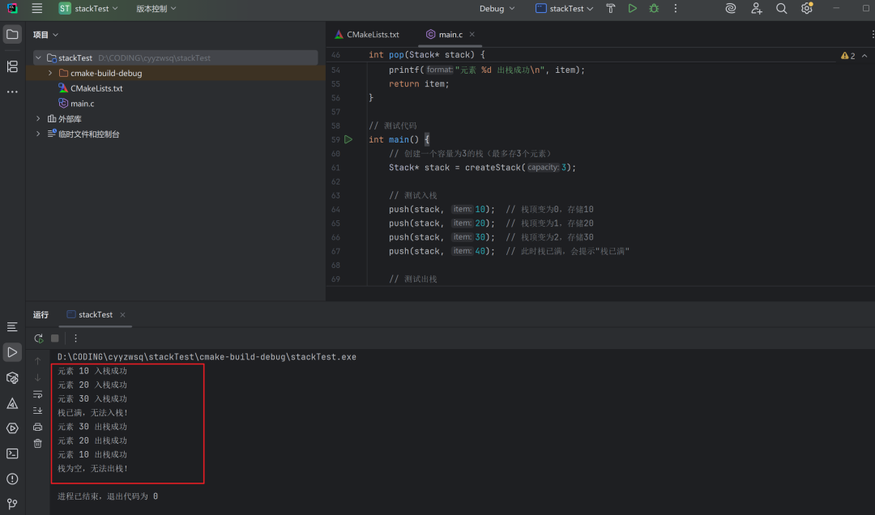The width and height of the screenshot is (875, 515).
Task: Expand the 临时文件和控制台 node
Action: (39, 134)
